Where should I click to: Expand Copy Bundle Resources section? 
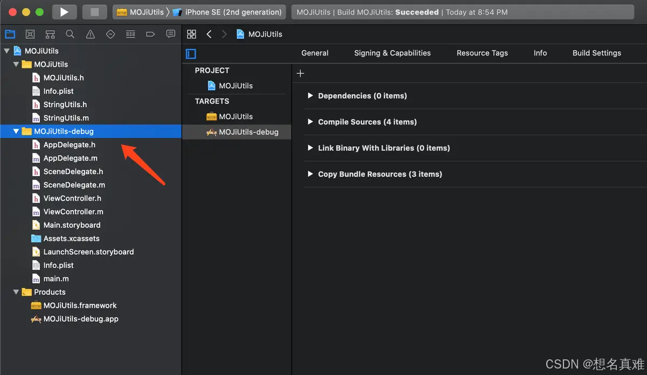310,174
